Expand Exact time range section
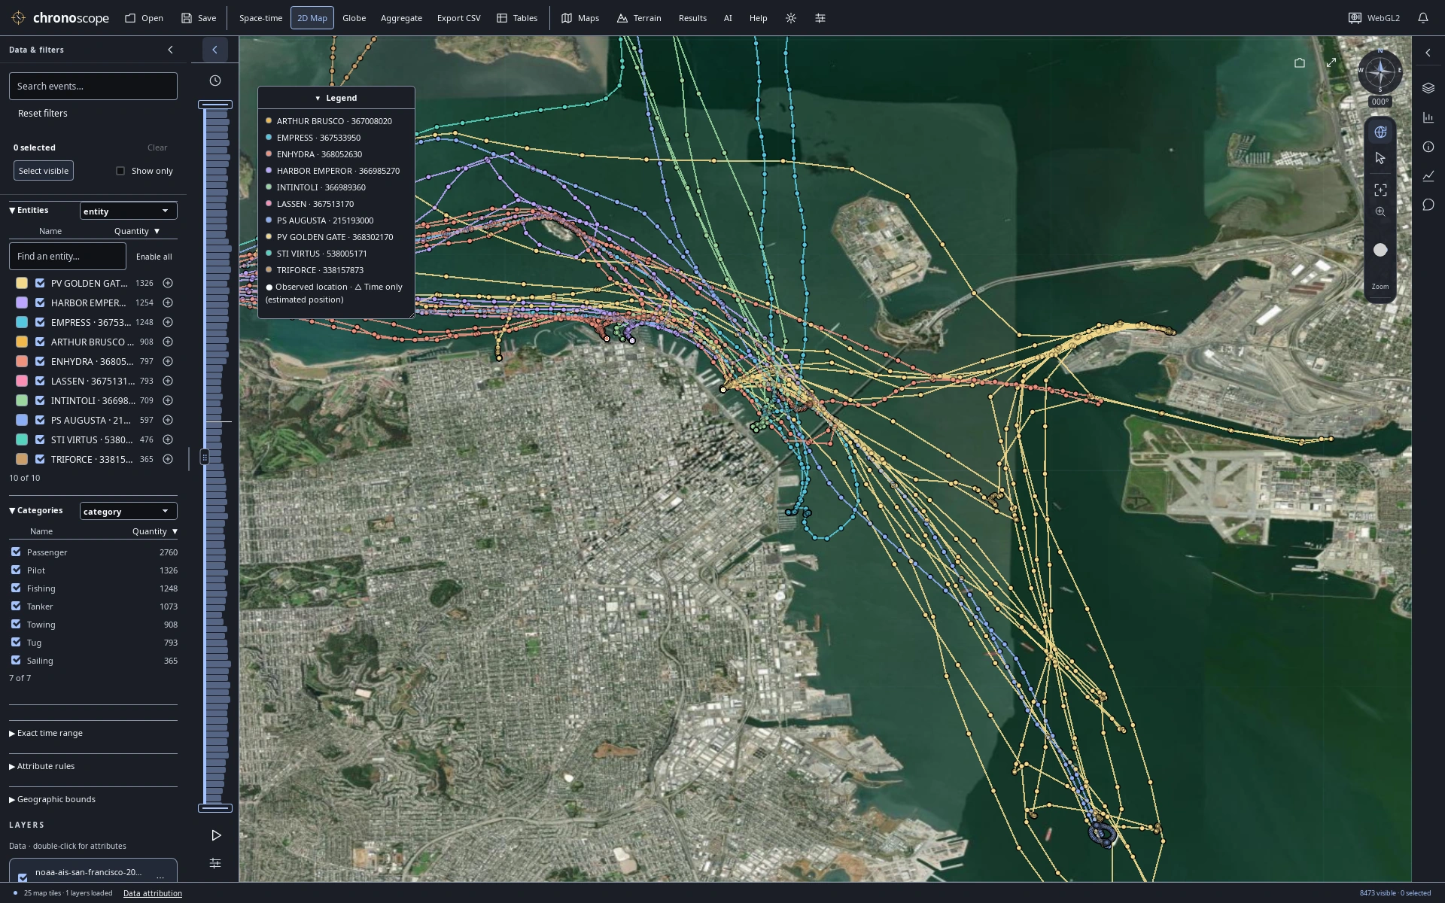Viewport: 1445px width, 903px height. [47, 733]
